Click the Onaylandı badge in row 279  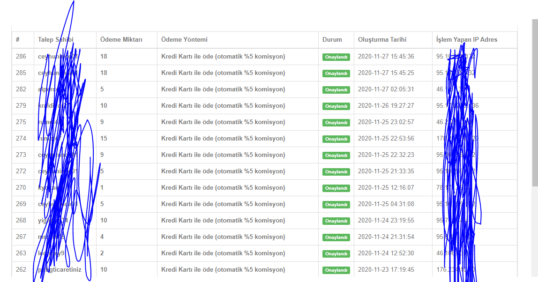336,106
